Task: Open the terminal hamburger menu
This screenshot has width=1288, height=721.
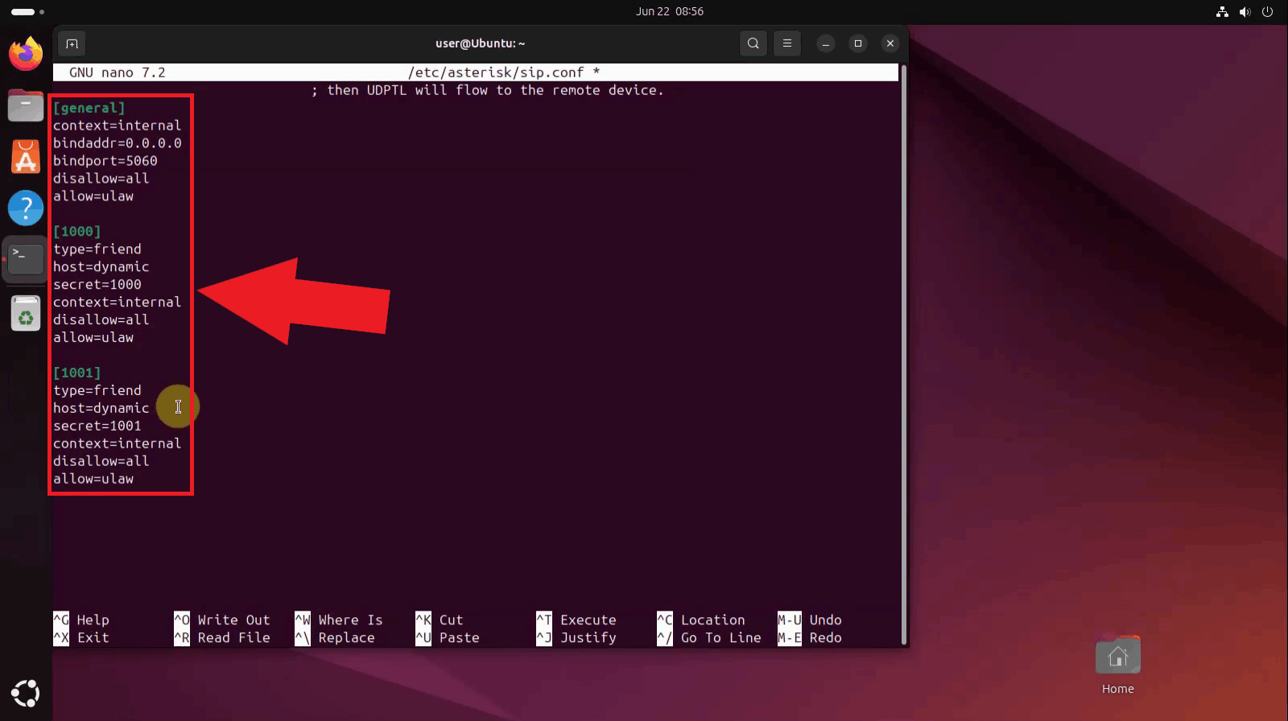Action: click(x=787, y=43)
